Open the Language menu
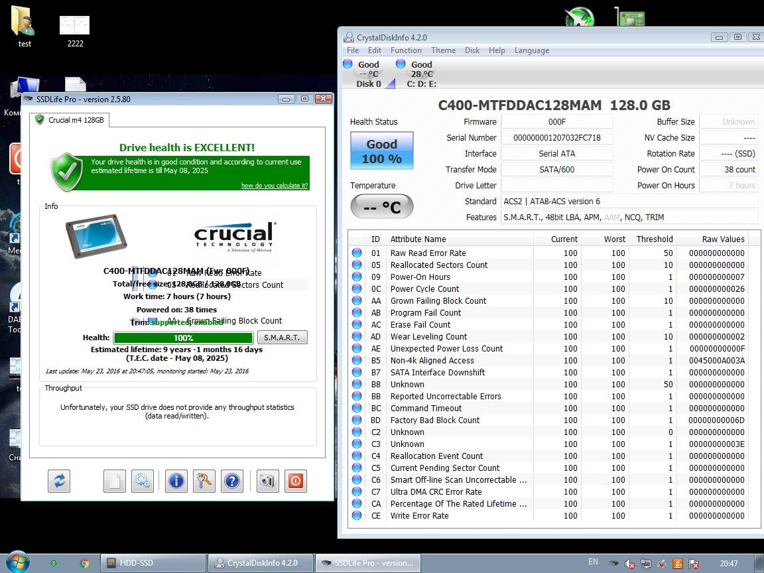 pos(531,50)
